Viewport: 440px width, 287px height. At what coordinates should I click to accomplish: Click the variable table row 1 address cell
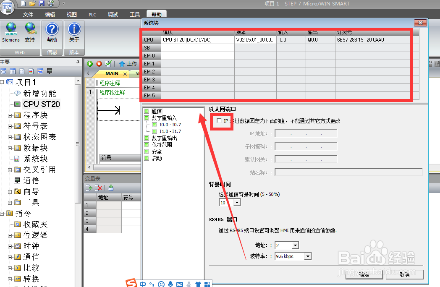pyautogui.click(x=109, y=205)
